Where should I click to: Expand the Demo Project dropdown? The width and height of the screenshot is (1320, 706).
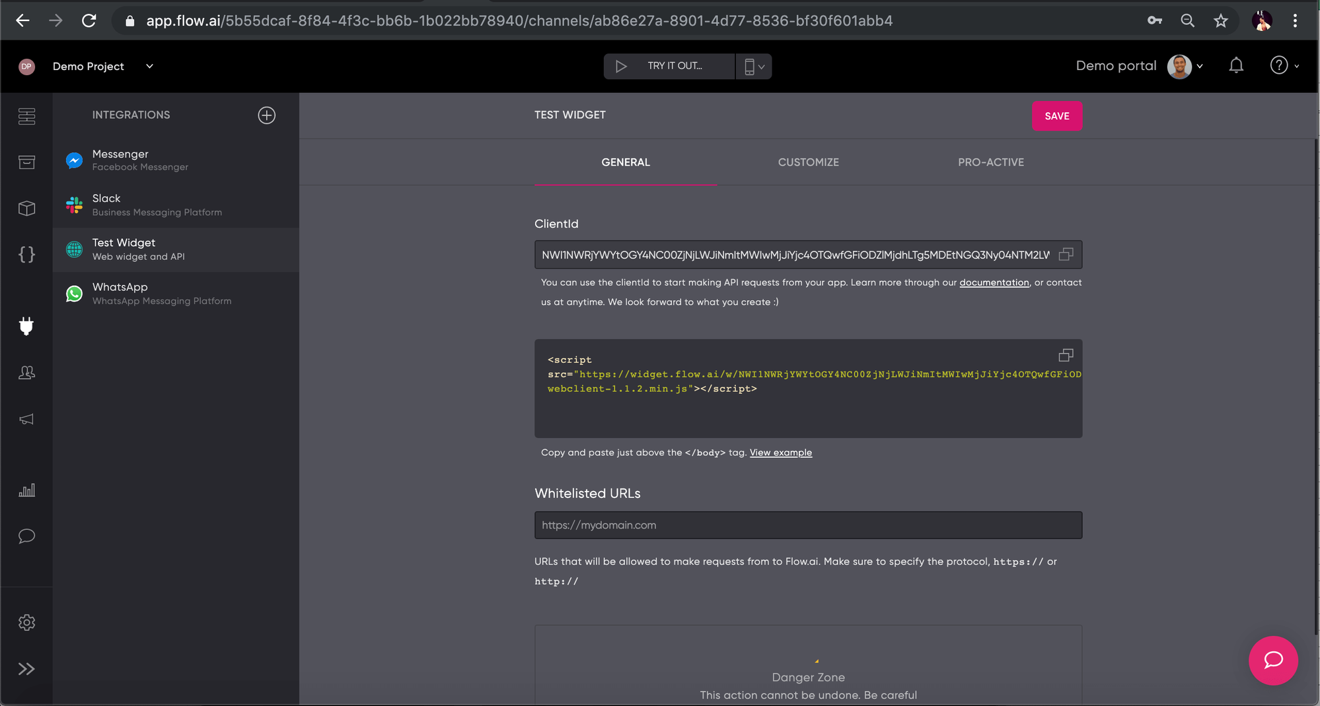pyautogui.click(x=149, y=66)
